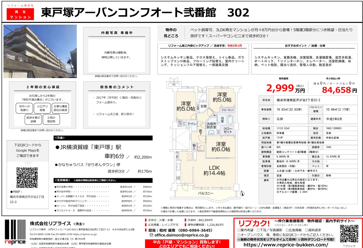Click the Google Maps QR code
Screen dimensions: 363x248
[x=27, y=177]
